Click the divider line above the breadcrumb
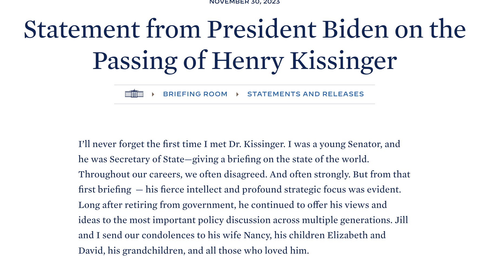500x272 pixels. [x=245, y=85]
